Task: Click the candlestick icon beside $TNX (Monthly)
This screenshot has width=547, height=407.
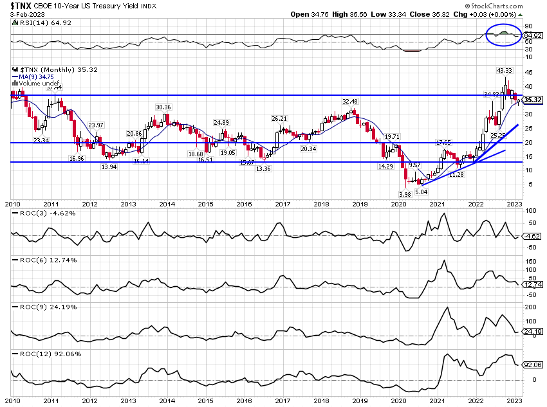Action: pyautogui.click(x=15, y=69)
